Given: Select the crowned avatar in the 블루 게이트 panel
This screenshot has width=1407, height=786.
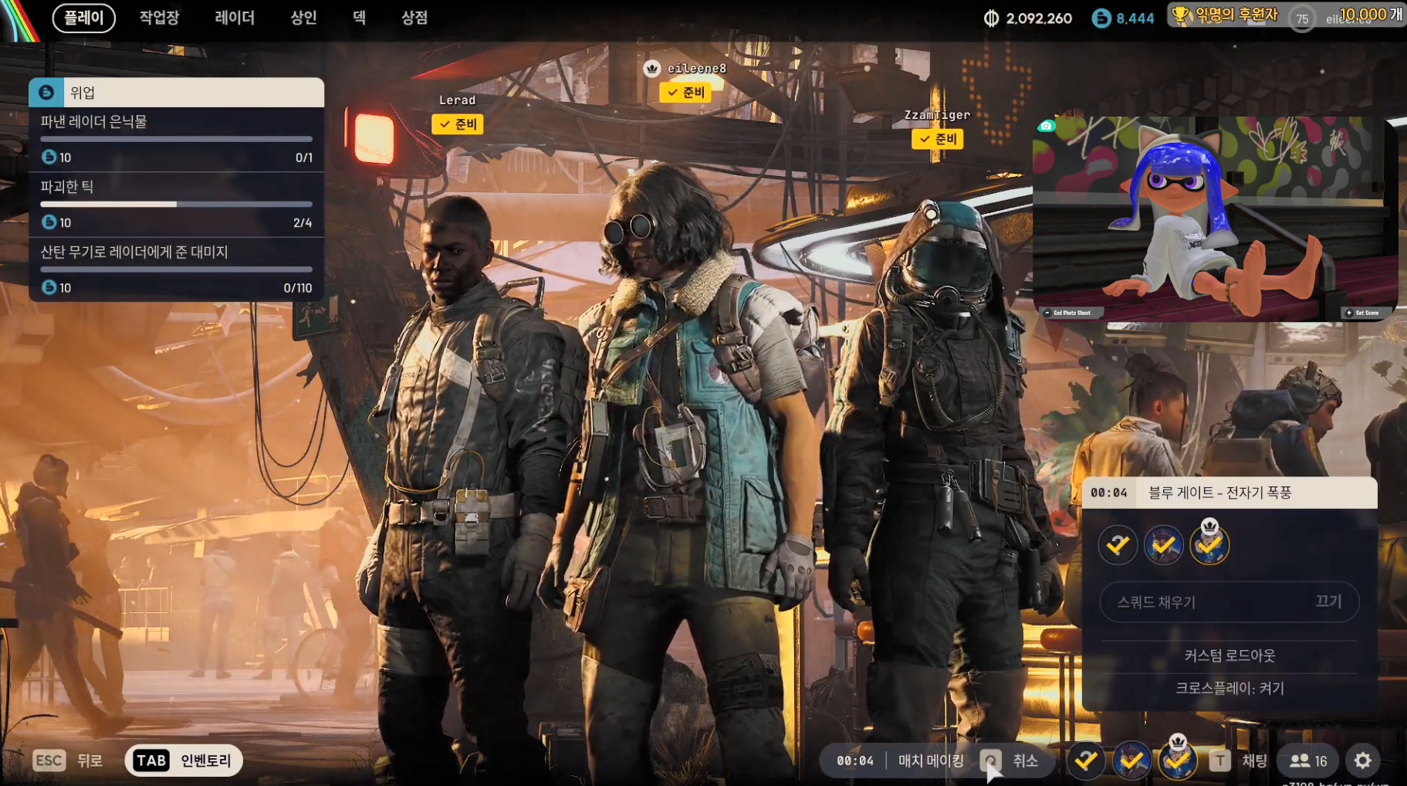Looking at the screenshot, I should (x=1209, y=544).
